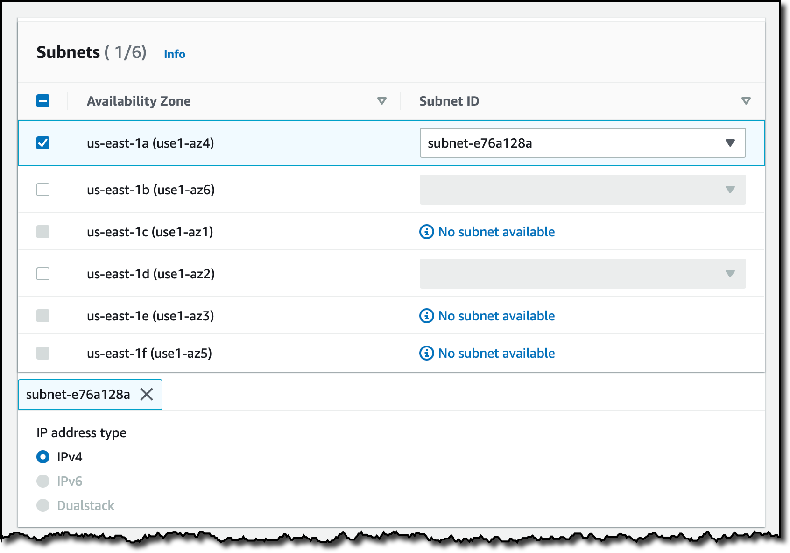
Task: Sort by Subnet ID column arrow
Action: coord(746,101)
